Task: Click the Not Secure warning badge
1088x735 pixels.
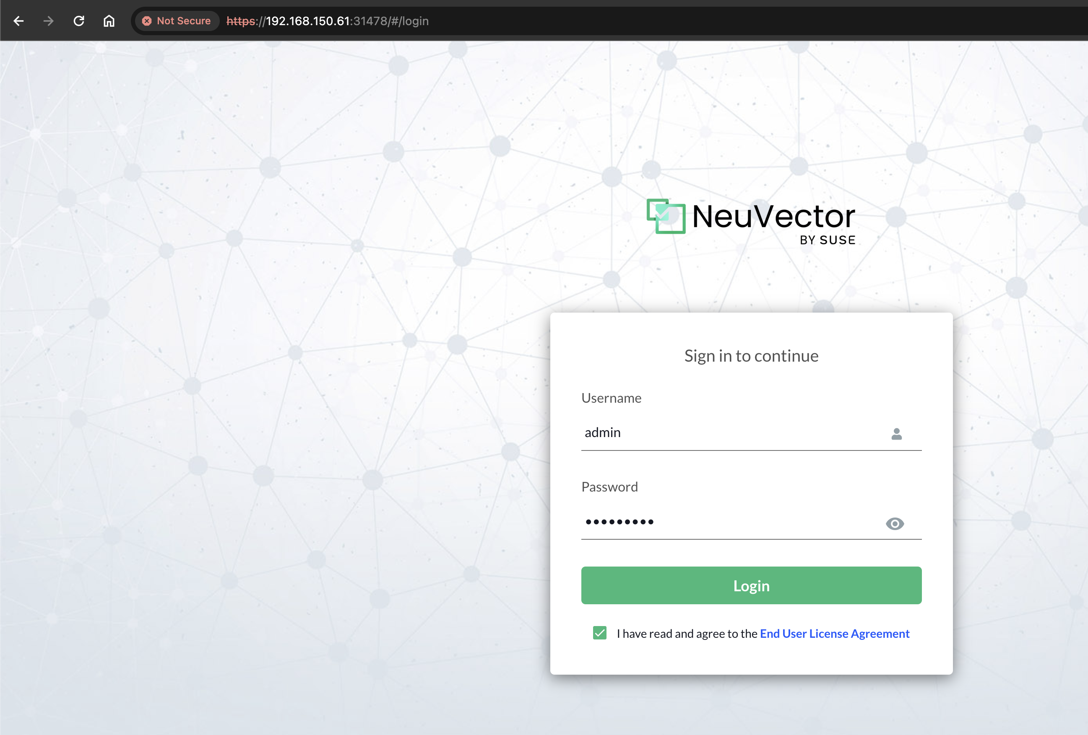Action: (x=177, y=21)
